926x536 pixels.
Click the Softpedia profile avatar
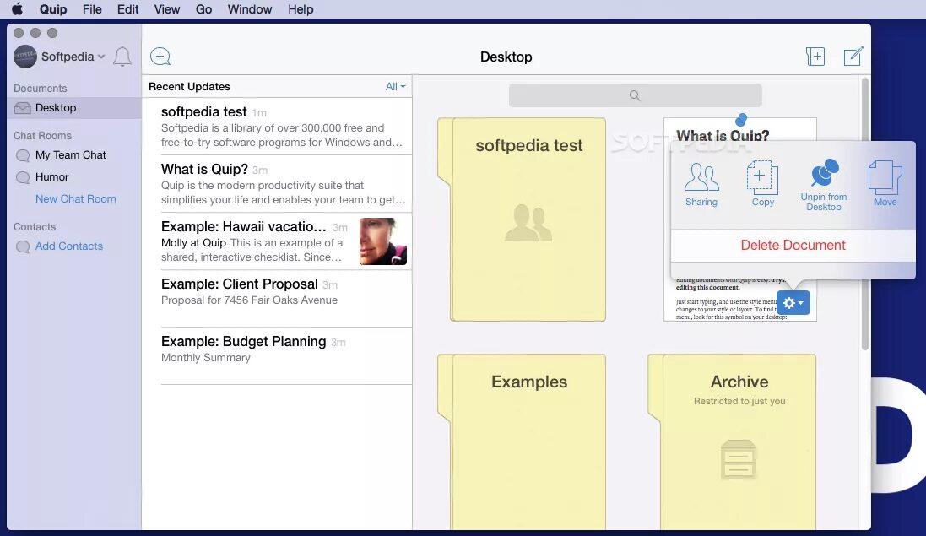24,57
